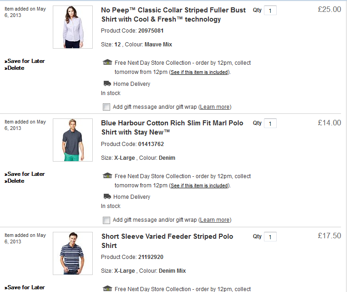The height and width of the screenshot is (292, 347).
Task: Click quantity field for No Peep shirt
Action: click(x=270, y=11)
